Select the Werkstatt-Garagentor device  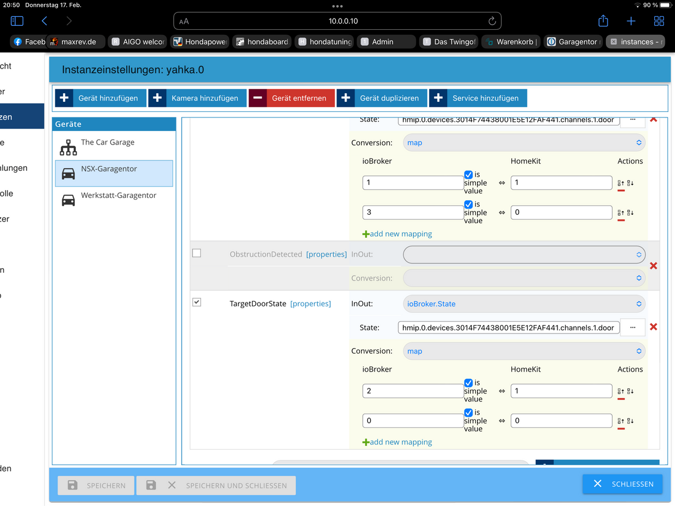point(114,200)
